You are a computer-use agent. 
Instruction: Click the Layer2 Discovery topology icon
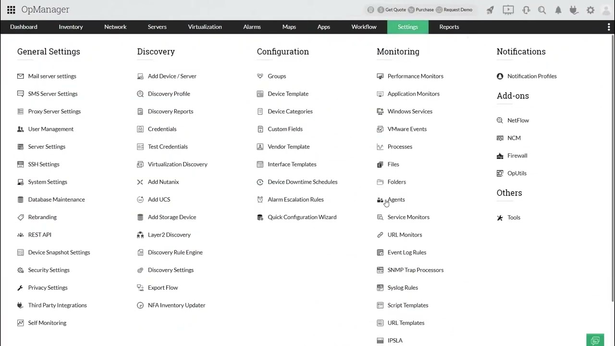[140, 235]
